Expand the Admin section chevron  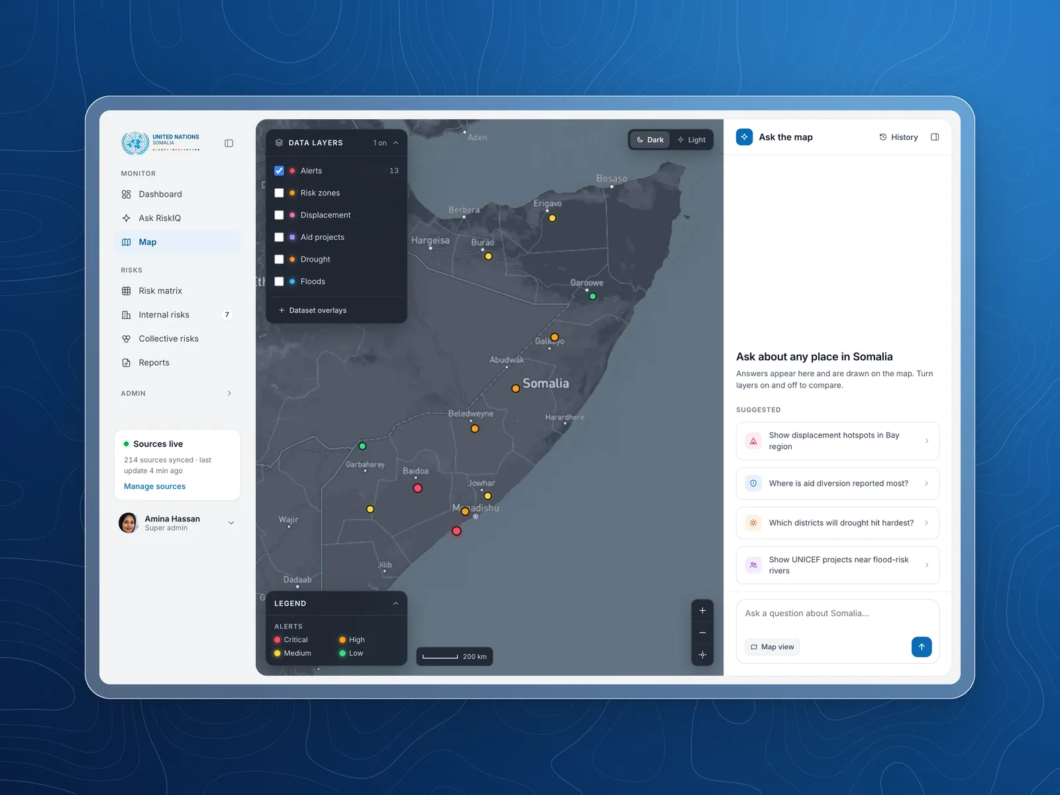[x=229, y=394]
